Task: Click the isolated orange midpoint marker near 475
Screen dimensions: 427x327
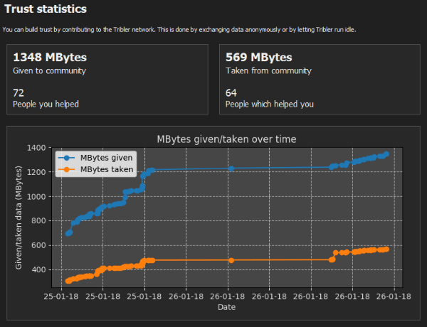Action: click(x=231, y=260)
